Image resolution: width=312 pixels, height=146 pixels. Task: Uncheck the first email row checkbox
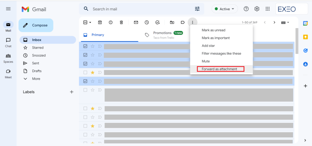[x=85, y=46]
